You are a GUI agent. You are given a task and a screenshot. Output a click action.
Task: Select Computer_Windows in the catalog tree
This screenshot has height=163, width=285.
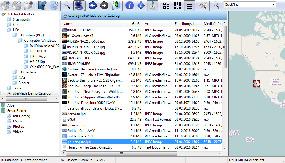coord(40,41)
